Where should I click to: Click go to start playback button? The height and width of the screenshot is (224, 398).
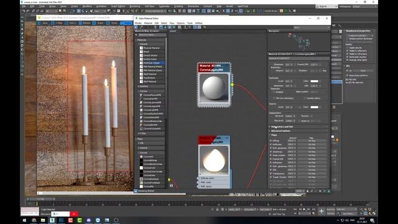pyautogui.click(x=295, y=209)
